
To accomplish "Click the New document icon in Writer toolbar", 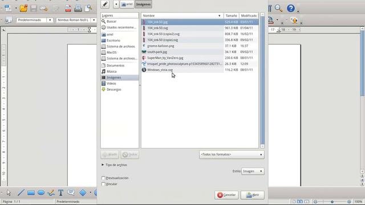I will point(9,9).
